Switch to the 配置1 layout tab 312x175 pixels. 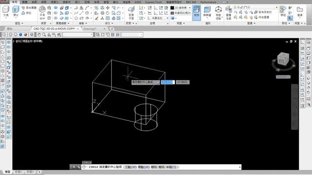click(x=19, y=172)
